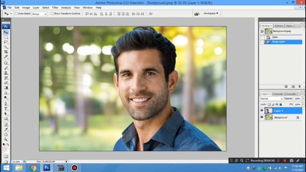Reset to default foreground and background colors
This screenshot has width=306, height=172.
(4, 144)
